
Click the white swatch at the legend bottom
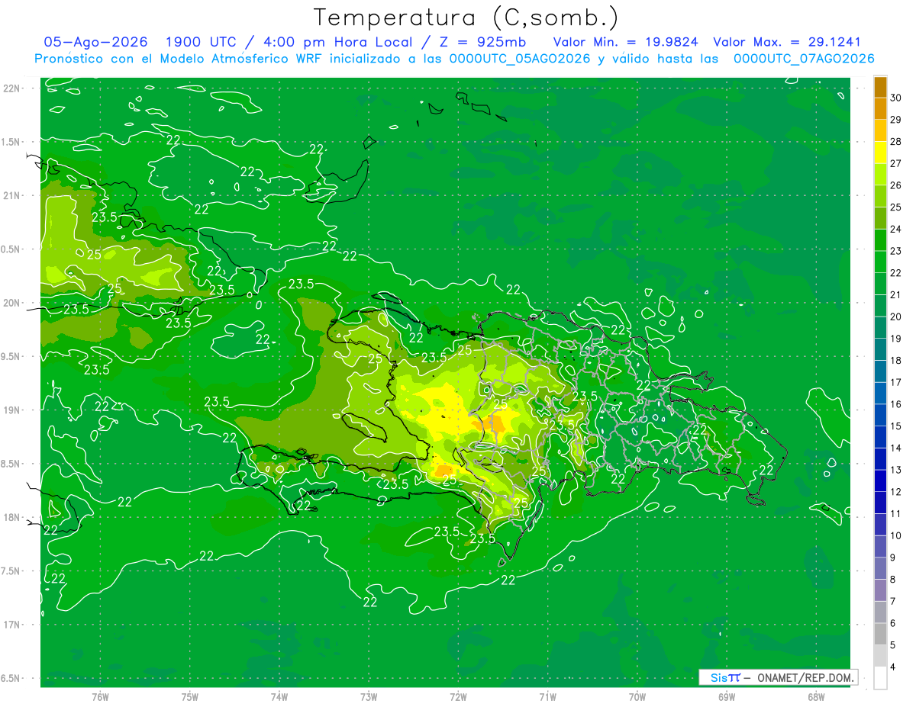(880, 678)
